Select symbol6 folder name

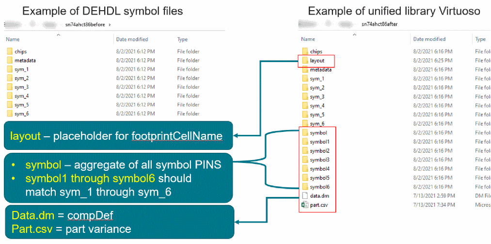[319, 187]
